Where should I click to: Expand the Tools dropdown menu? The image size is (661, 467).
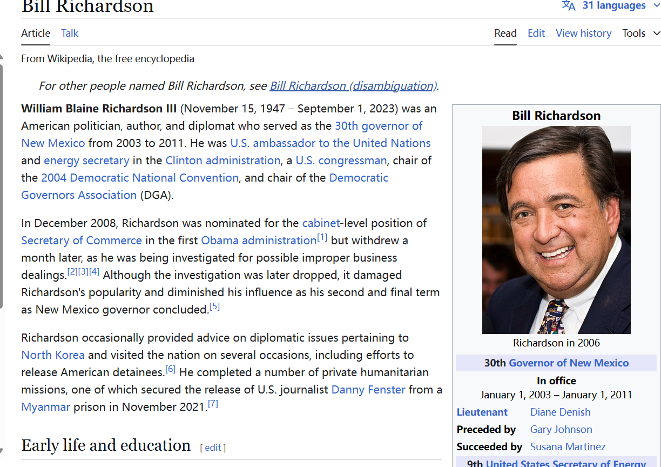640,34
